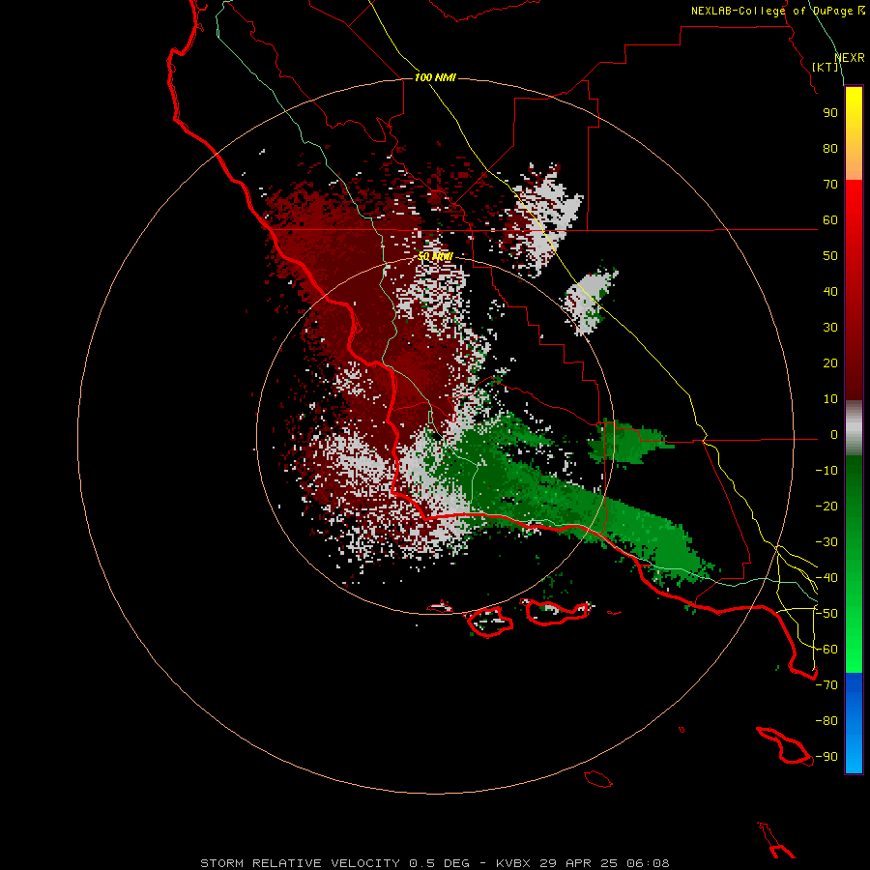
Task: Click the KVBX radar site identifier text
Action: [514, 863]
